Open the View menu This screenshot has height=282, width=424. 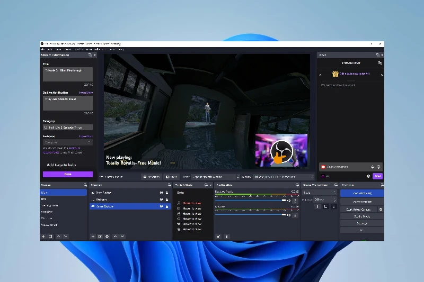pos(58,50)
